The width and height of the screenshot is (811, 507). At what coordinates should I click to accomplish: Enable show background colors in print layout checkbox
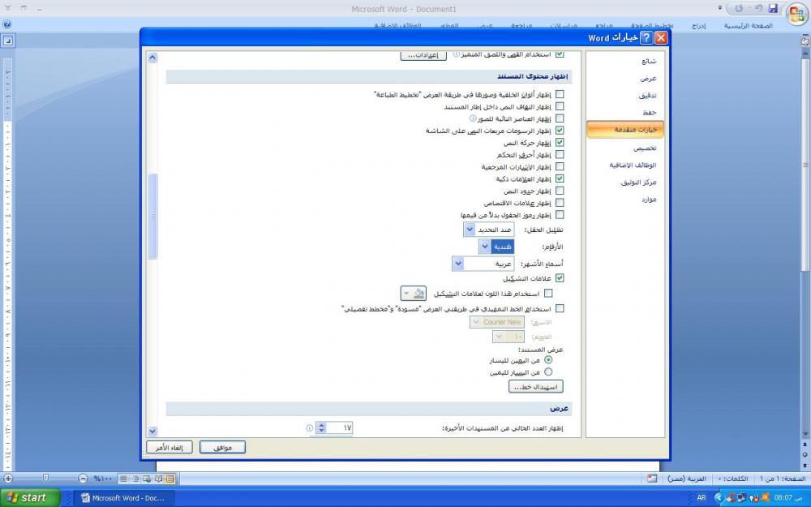click(x=560, y=94)
